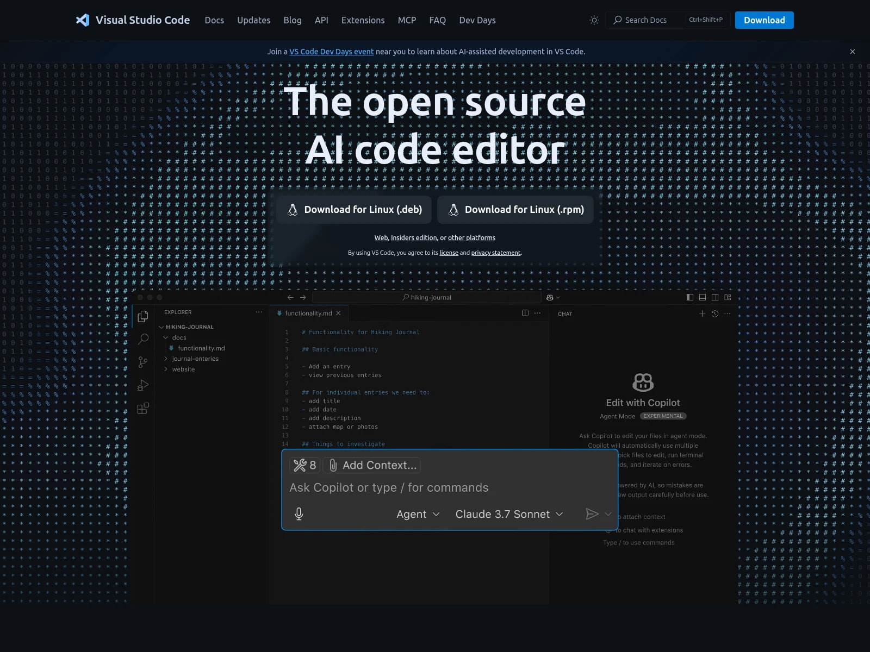Toggle the primary sidebar visibility icon
The height and width of the screenshot is (652, 870).
tap(690, 297)
